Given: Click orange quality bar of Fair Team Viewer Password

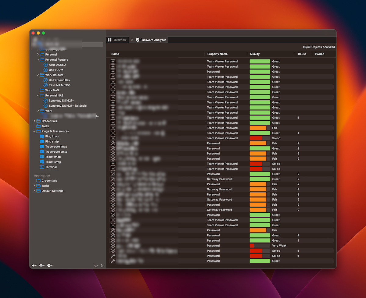Looking at the screenshot, I should [x=258, y=128].
